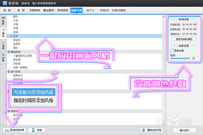Pick the 复古 style
Screen dimensions: 203x135
click(x=16, y=48)
